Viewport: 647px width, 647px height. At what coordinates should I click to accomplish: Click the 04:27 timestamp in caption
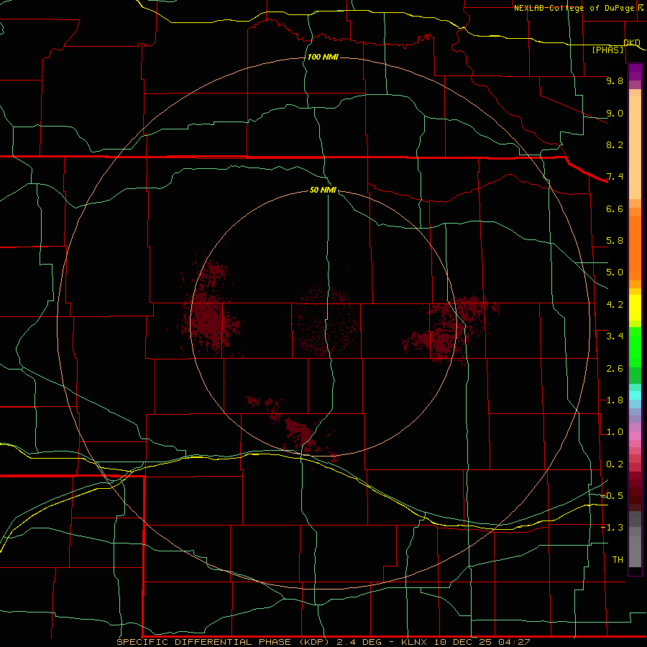click(514, 642)
